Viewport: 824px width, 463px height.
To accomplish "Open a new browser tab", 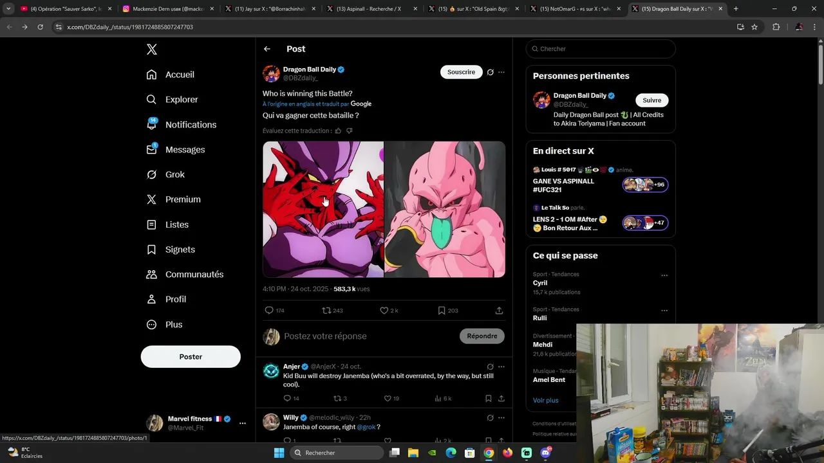I will 736,9.
